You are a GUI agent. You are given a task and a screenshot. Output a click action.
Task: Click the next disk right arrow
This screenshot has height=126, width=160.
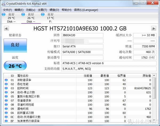coord(154,29)
